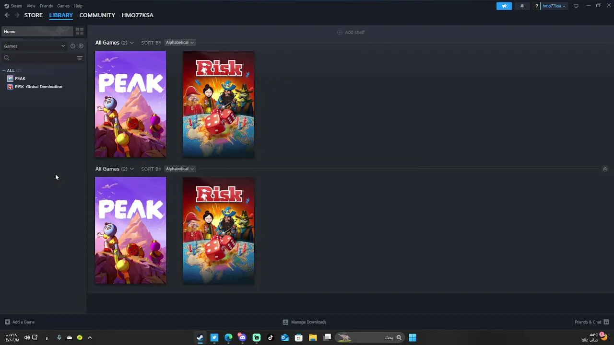Click the library search magnifier icon
Screen dimensions: 614x345
[7, 58]
